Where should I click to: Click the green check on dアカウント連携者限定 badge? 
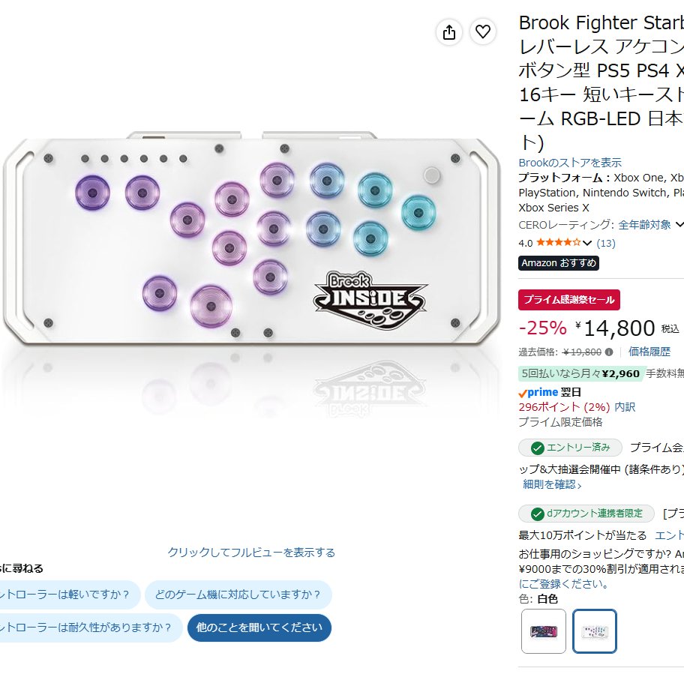click(x=538, y=514)
